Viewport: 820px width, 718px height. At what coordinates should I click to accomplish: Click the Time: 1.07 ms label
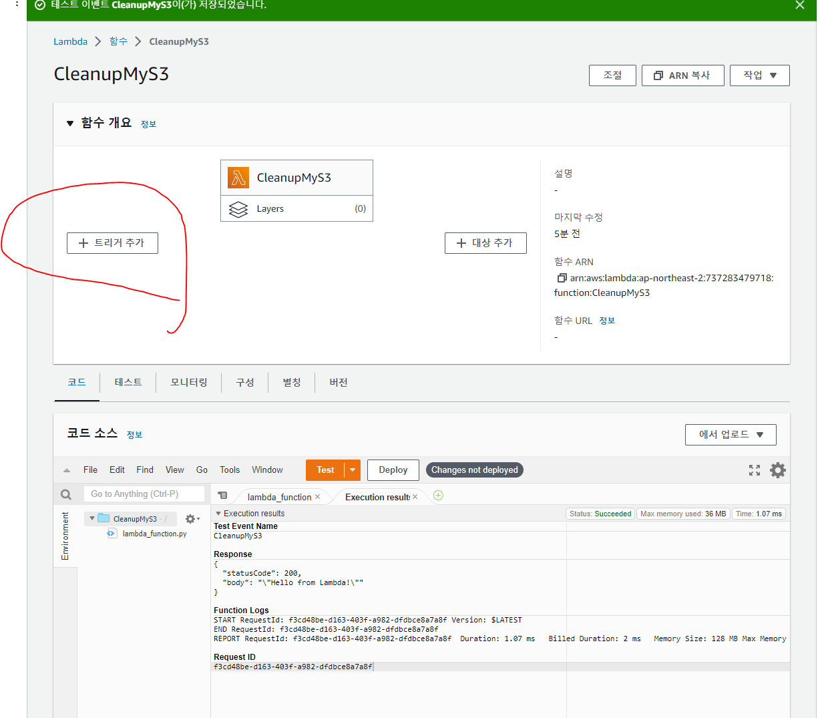click(x=759, y=514)
